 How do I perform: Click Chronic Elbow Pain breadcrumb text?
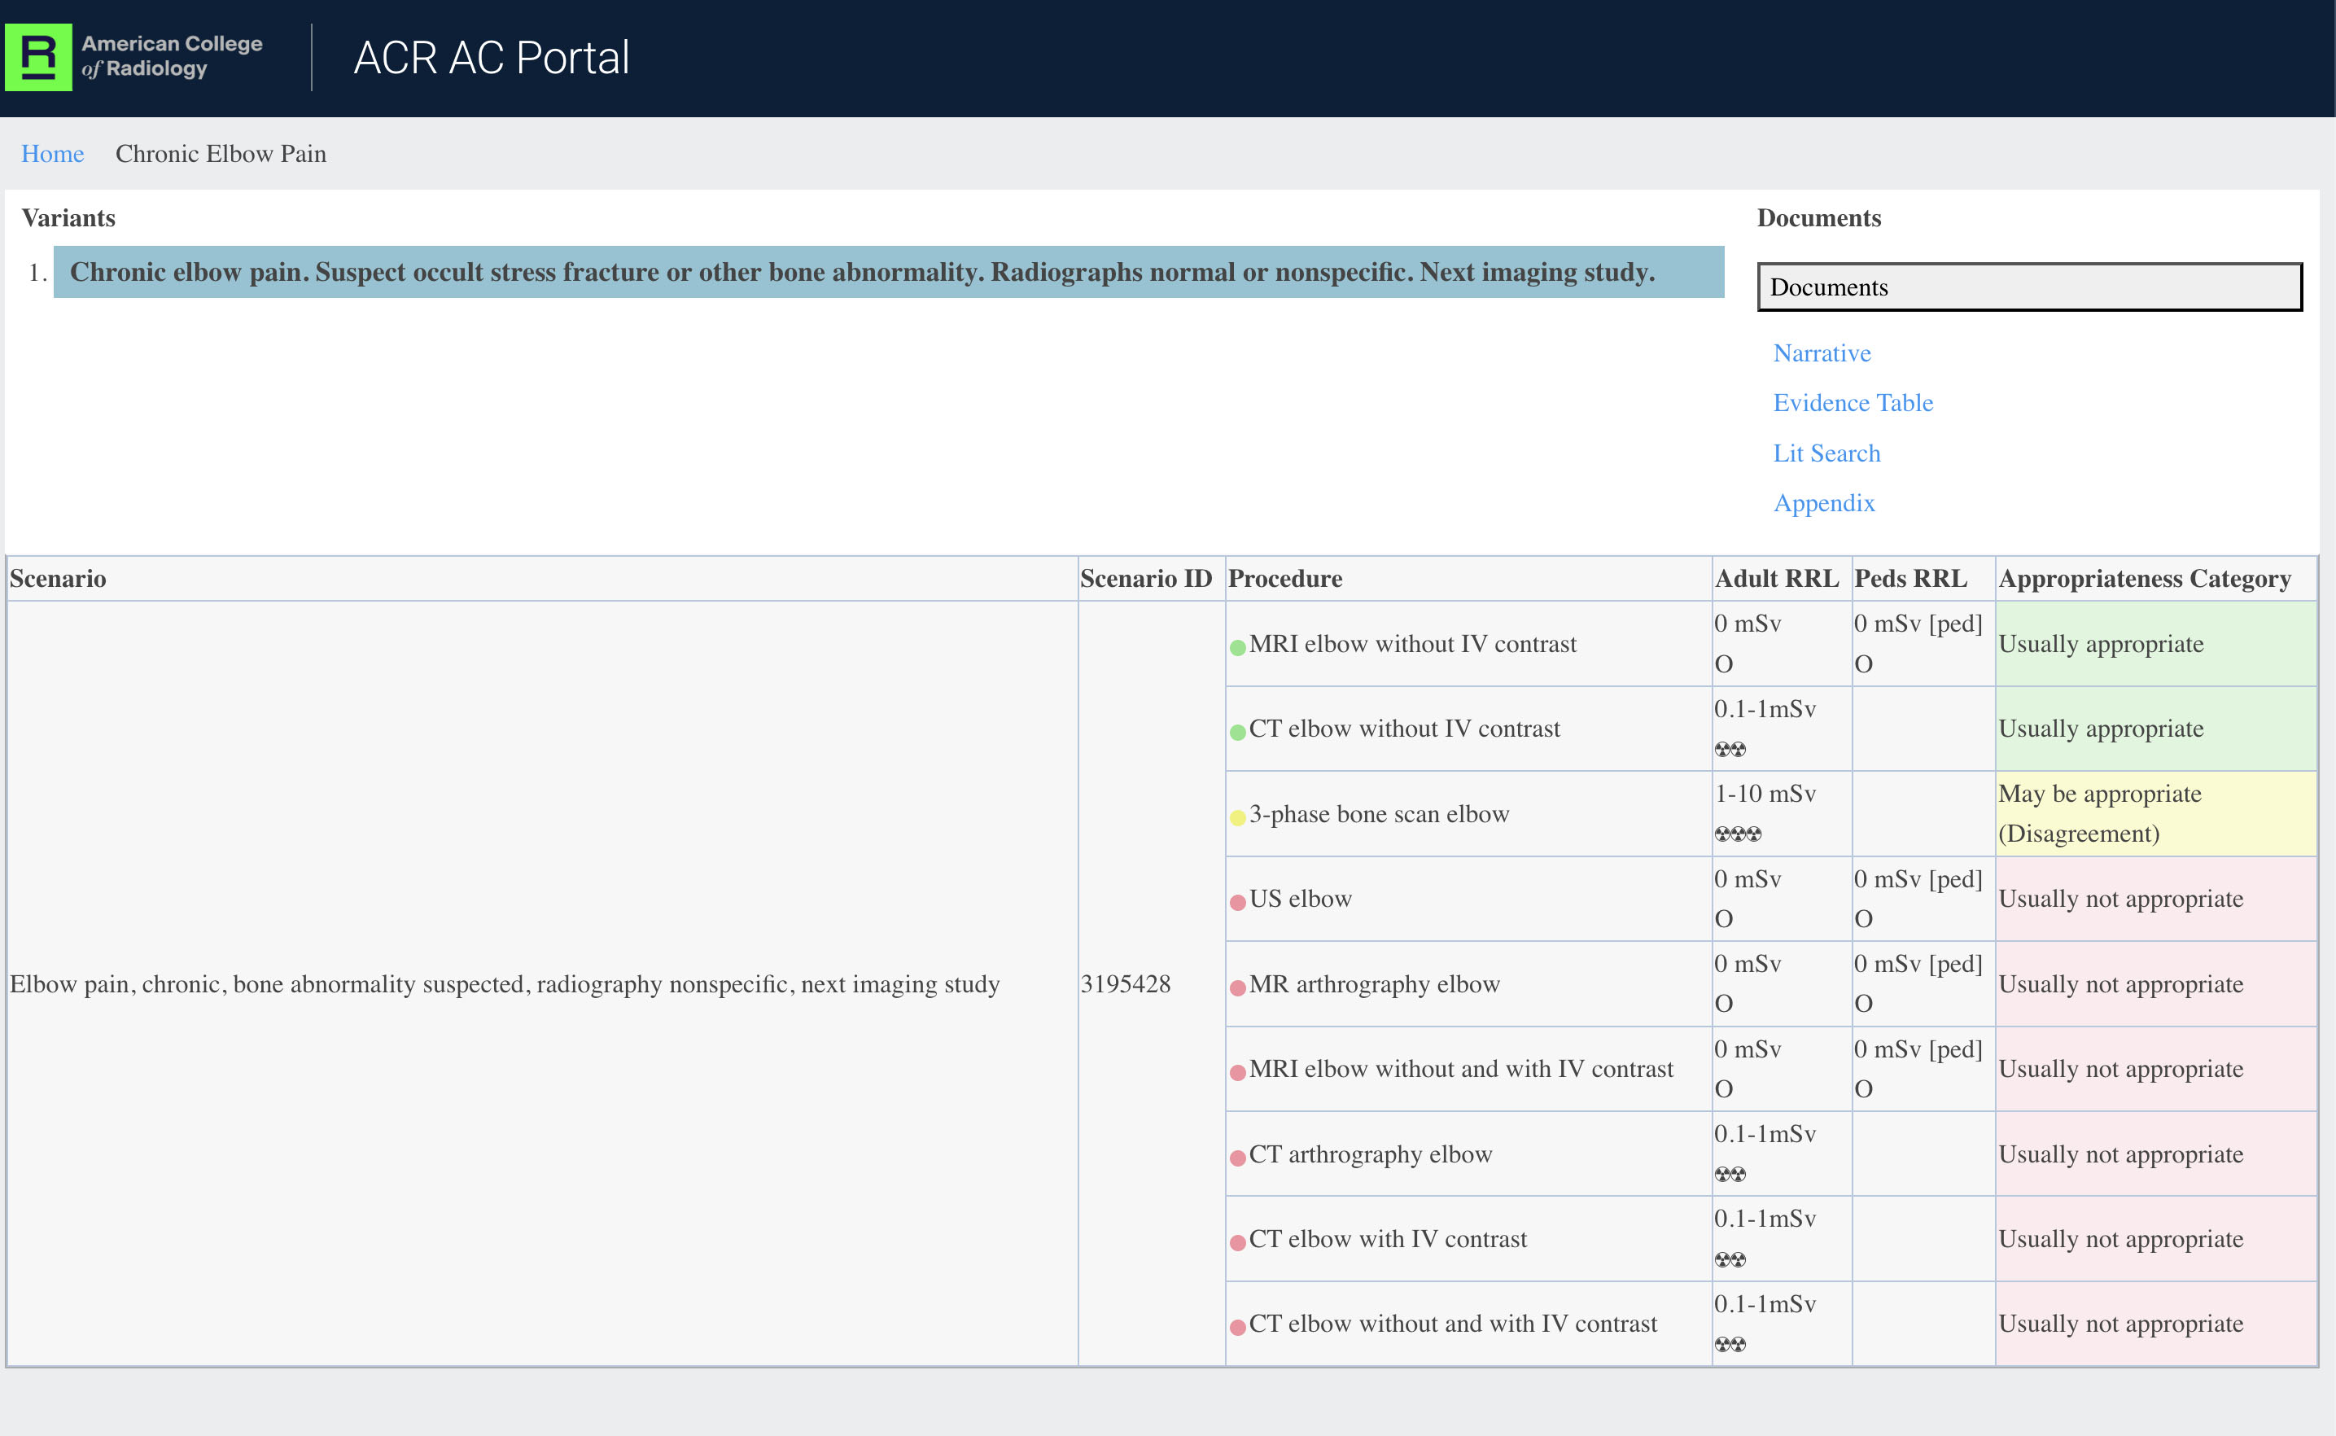(221, 154)
